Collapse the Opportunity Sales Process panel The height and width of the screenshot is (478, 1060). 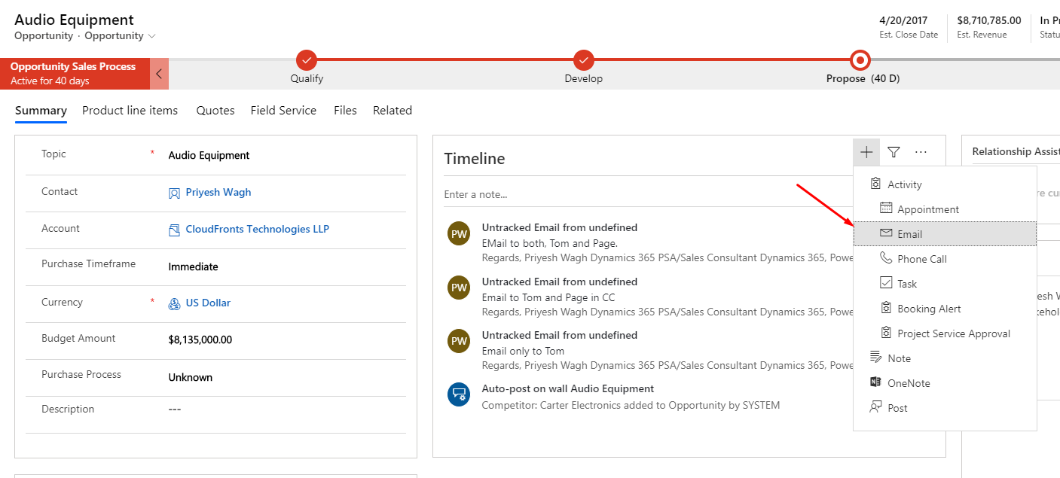(x=159, y=74)
